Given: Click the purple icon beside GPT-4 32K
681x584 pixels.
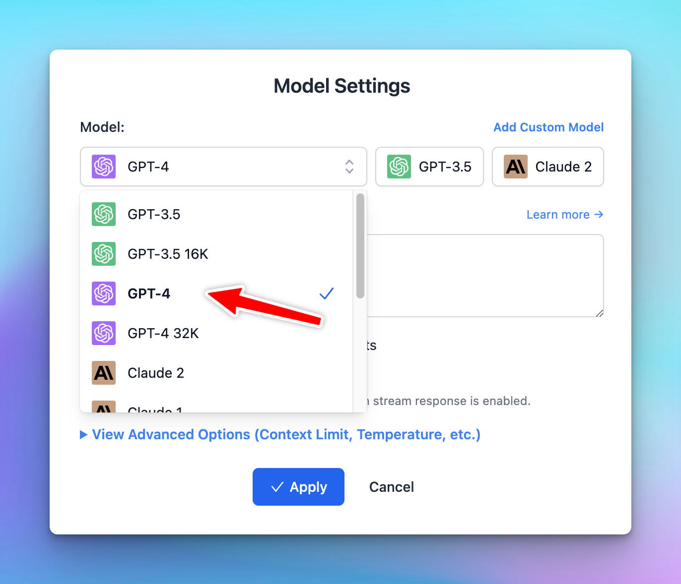Looking at the screenshot, I should [103, 333].
